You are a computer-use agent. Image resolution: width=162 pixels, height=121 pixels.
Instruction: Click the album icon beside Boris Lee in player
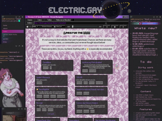pyautogui.click(x=55, y=27)
